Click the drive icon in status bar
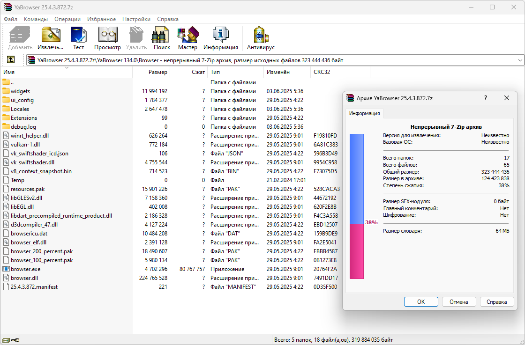Viewport: 525px width, 345px height. (x=6, y=339)
